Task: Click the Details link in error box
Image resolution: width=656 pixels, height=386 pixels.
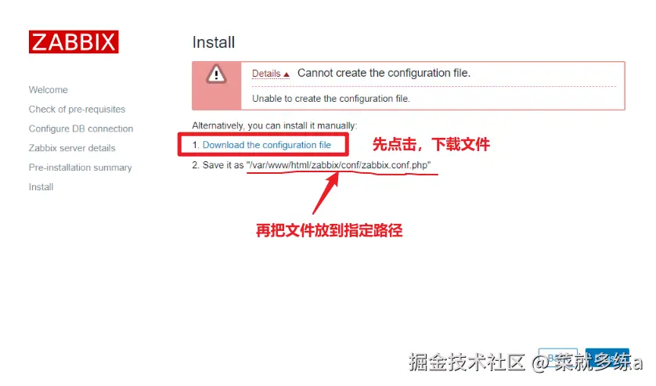Action: (266, 74)
